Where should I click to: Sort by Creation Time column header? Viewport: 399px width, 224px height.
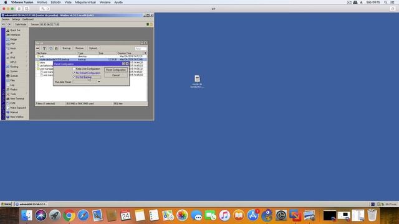(x=130, y=53)
